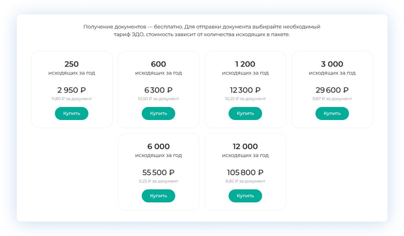Buy the 600 outgoing documents package
404x236 pixels.
point(158,113)
